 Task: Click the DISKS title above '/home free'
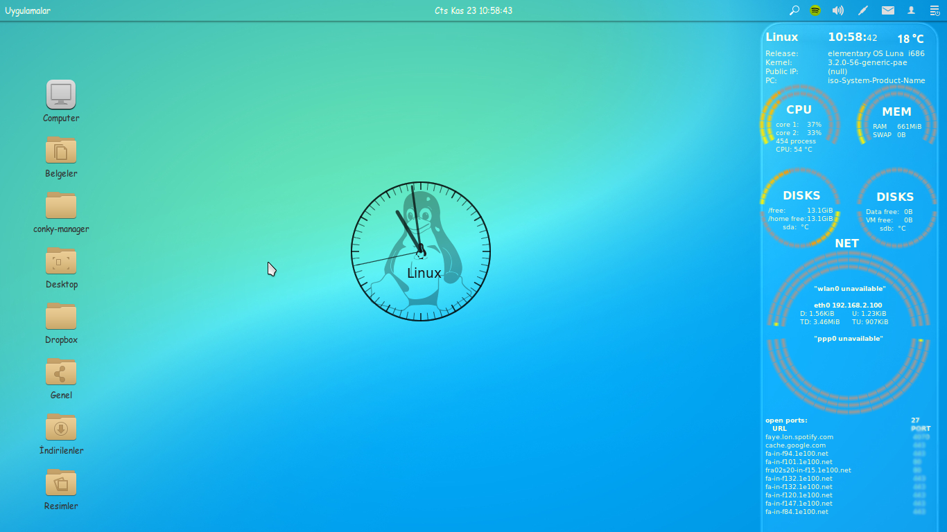point(801,196)
